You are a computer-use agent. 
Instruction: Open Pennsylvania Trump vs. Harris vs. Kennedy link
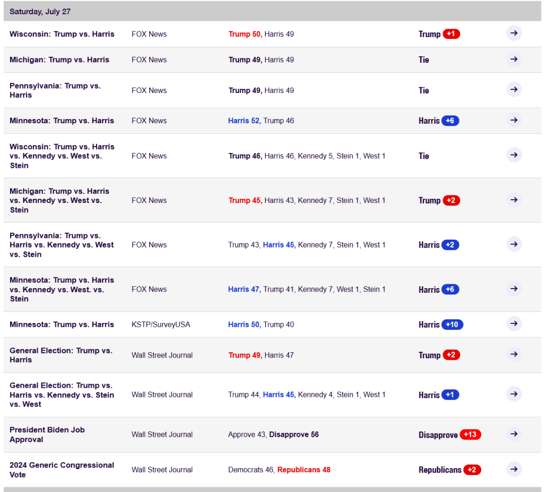click(62, 244)
